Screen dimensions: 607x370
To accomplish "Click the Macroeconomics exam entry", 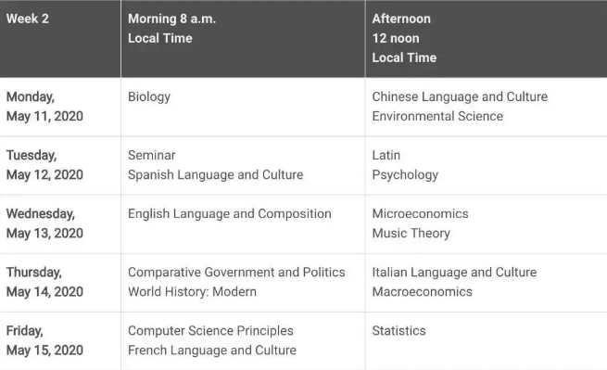I will (x=422, y=292).
